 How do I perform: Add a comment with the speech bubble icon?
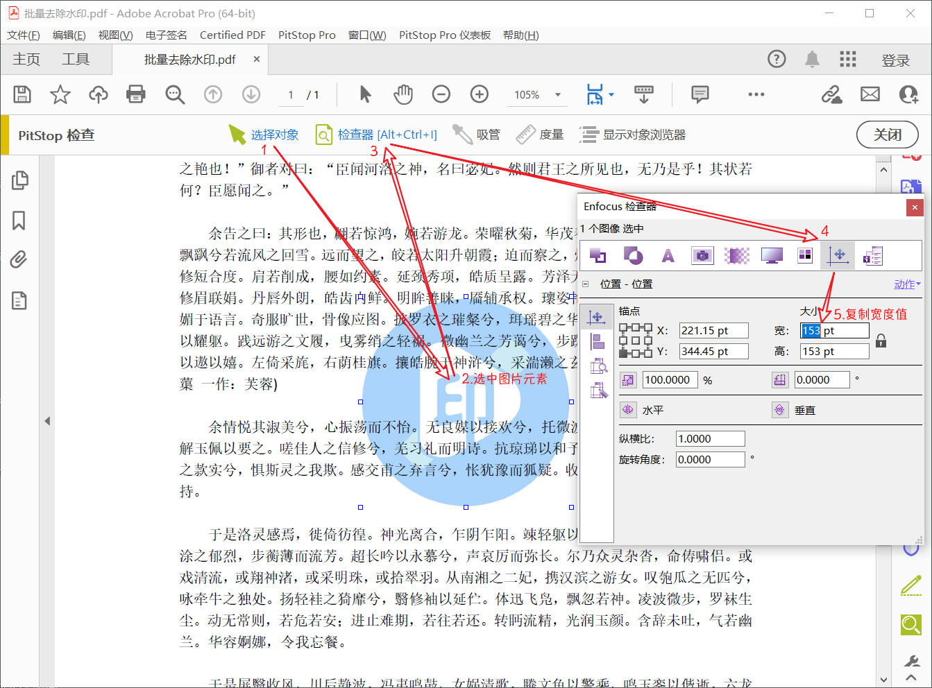[x=700, y=94]
